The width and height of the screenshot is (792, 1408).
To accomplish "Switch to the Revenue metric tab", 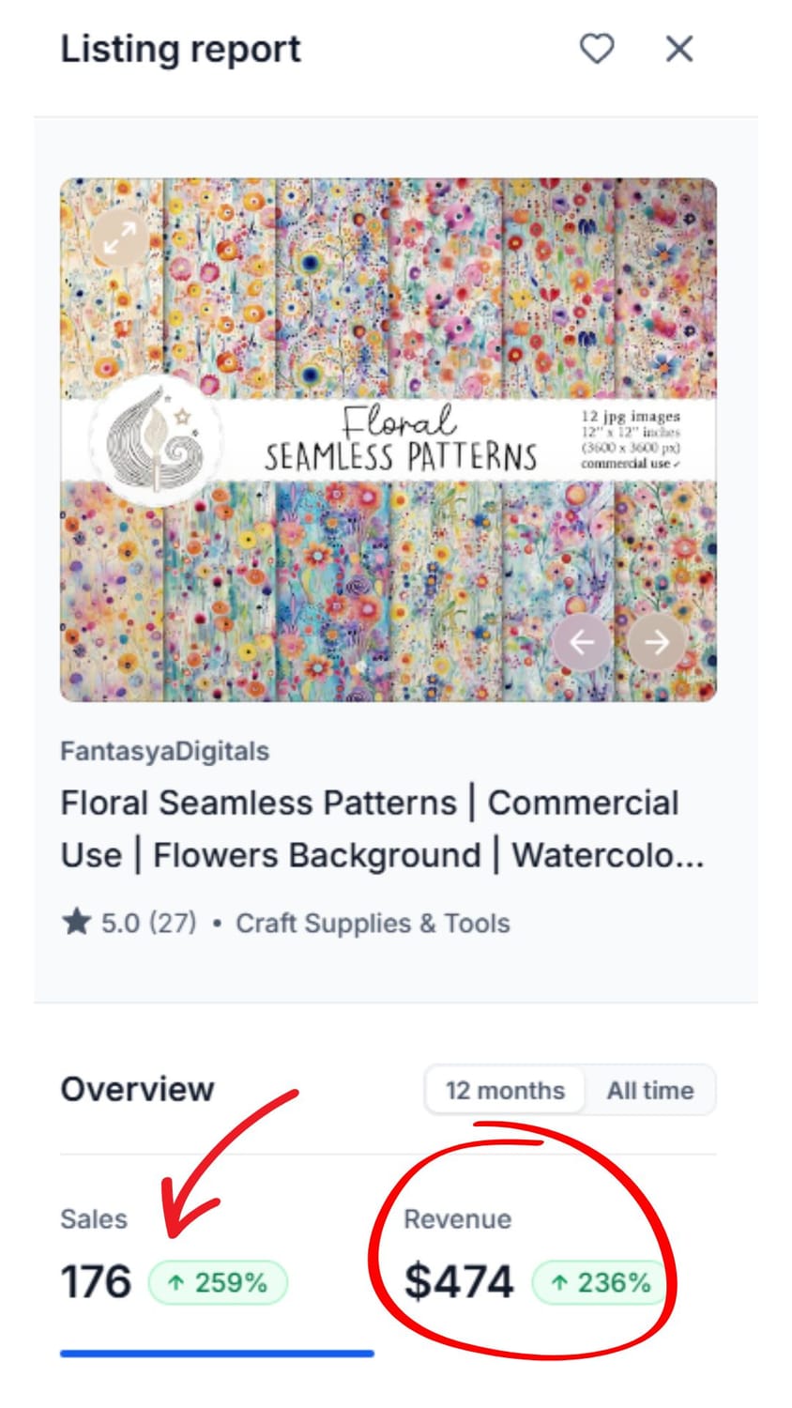I will (458, 1218).
